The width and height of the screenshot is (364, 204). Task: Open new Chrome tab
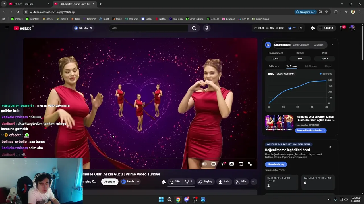(100, 4)
